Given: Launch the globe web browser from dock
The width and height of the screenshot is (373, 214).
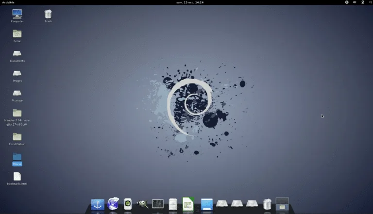Looking at the screenshot, I should [x=113, y=204].
